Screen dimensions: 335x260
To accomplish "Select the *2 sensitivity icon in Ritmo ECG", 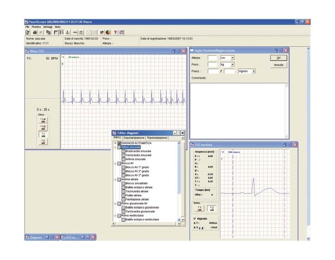I will click(x=43, y=142).
